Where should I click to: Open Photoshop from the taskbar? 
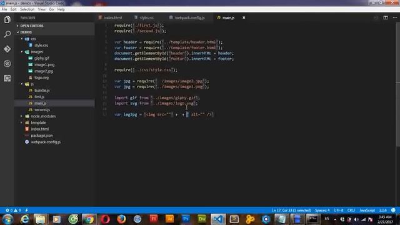(186, 219)
